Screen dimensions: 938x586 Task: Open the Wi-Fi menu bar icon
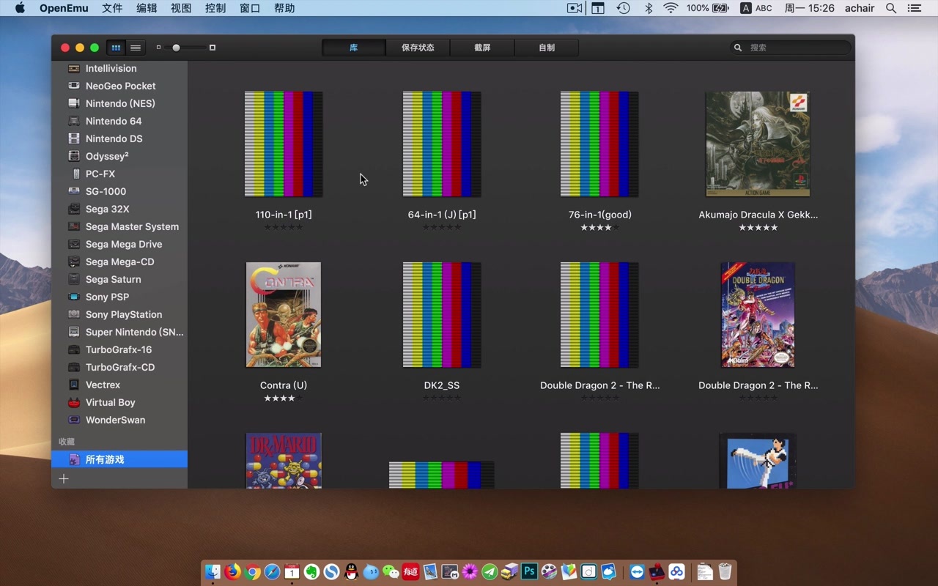coord(671,8)
